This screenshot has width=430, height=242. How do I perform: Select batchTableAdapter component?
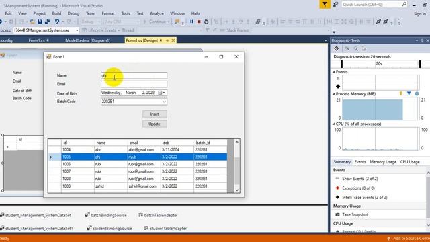pos(159,215)
